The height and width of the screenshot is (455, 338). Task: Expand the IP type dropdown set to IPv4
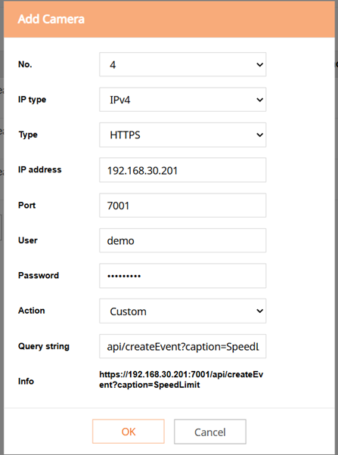pyautogui.click(x=183, y=100)
